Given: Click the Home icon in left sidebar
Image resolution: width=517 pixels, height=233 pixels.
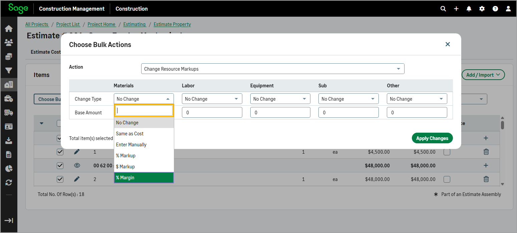Looking at the screenshot, I should (x=9, y=29).
